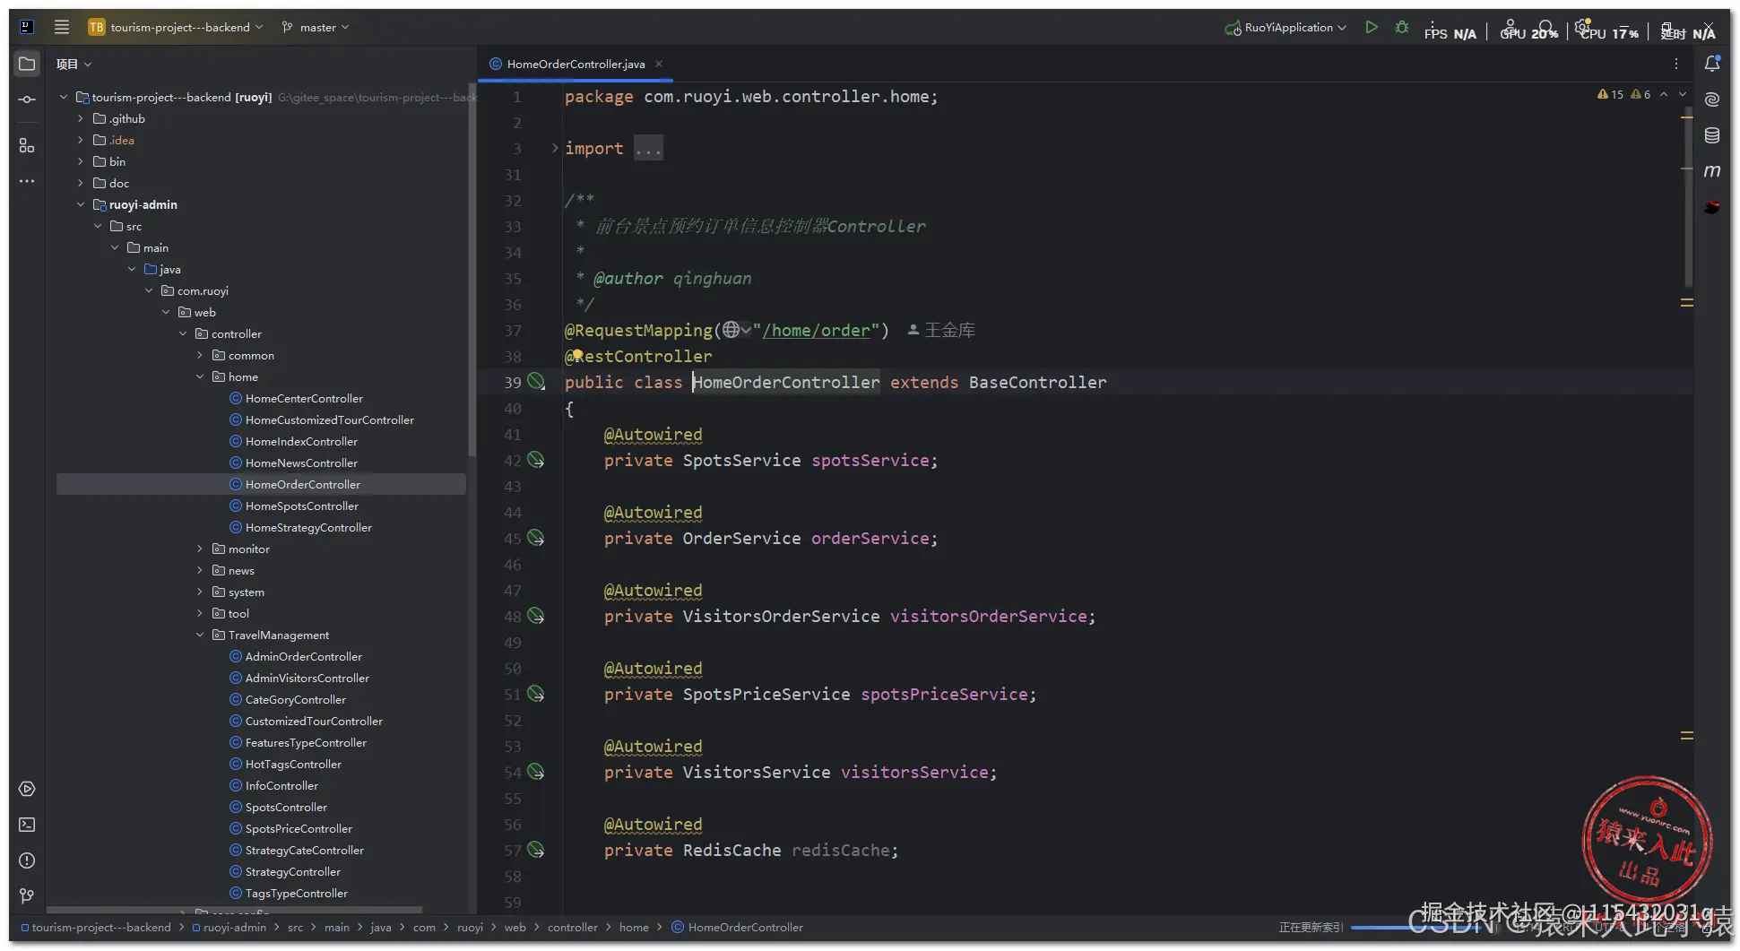This screenshot has width=1740, height=951.
Task: Click the gutter autowired icon on line 45
Action: [x=536, y=538]
